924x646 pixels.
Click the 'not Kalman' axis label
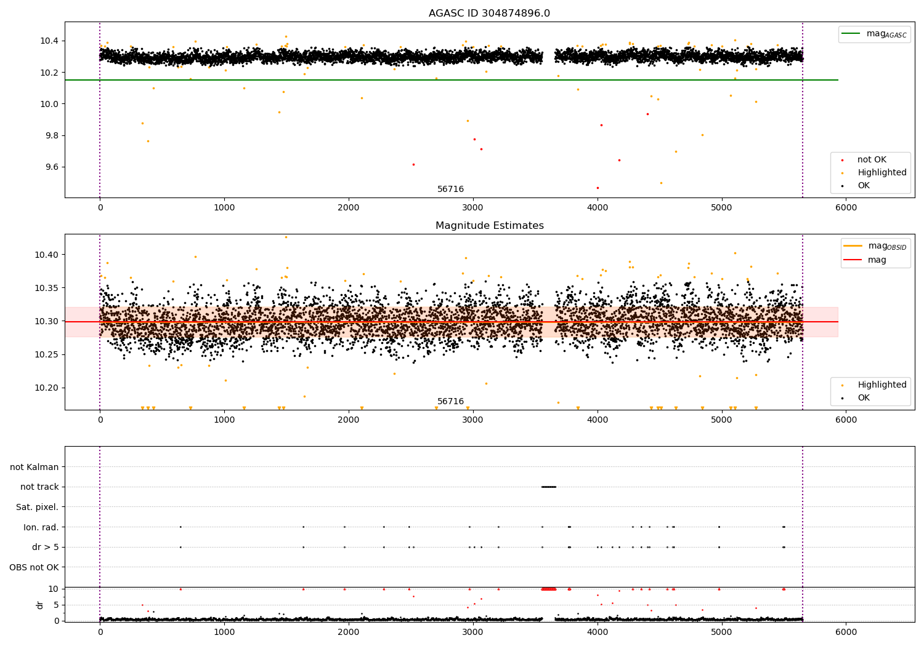[x=34, y=467]
